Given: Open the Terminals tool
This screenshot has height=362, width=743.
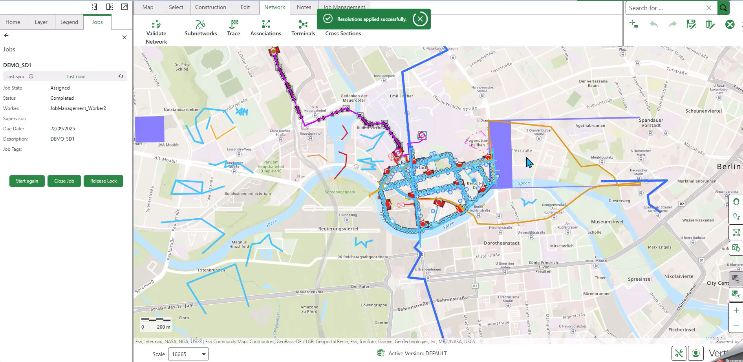Looking at the screenshot, I should coord(303,28).
